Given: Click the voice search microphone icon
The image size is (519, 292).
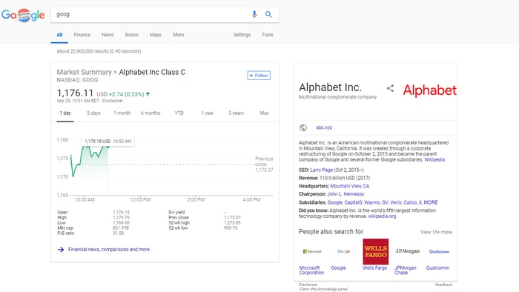Looking at the screenshot, I should tap(254, 14).
